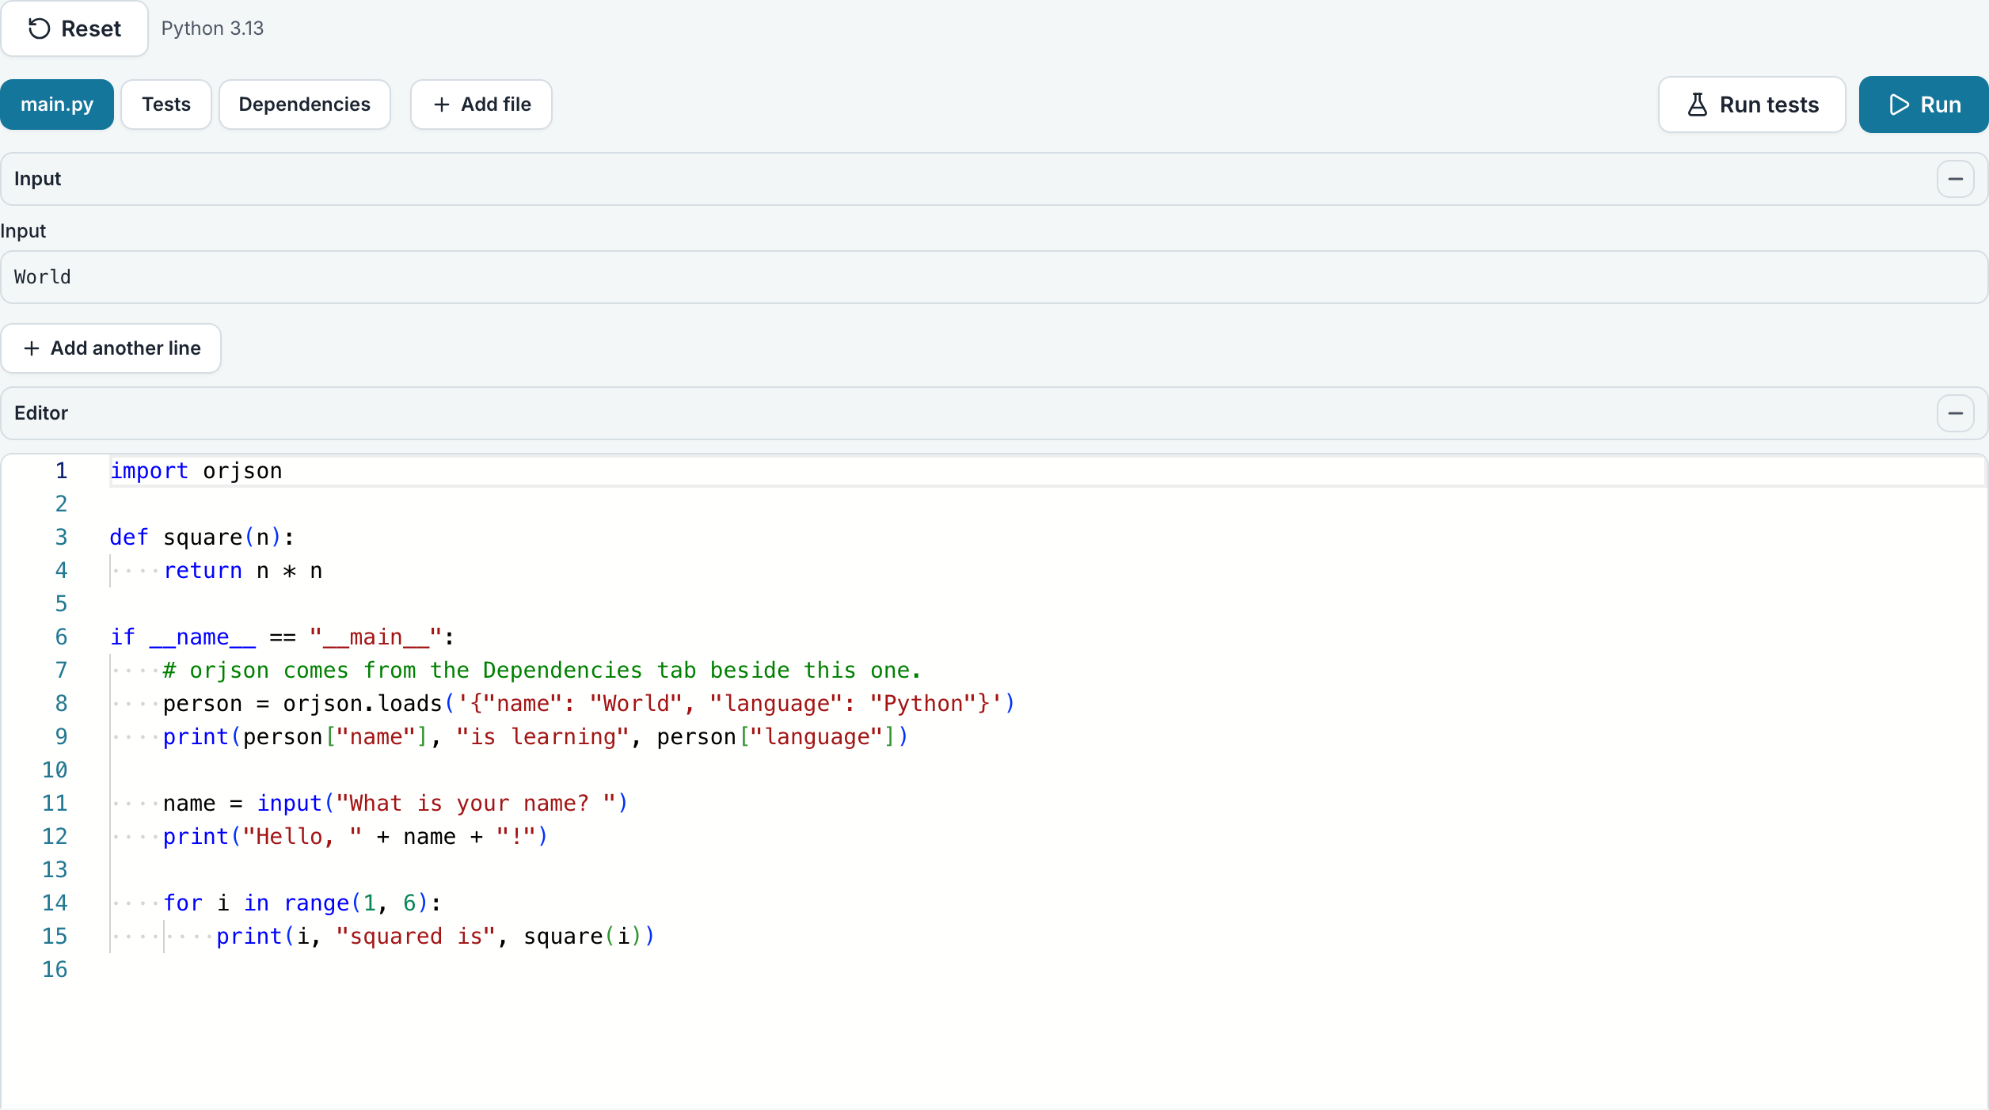Click the World input field
Image resolution: width=1989 pixels, height=1110 pixels.
click(x=994, y=277)
